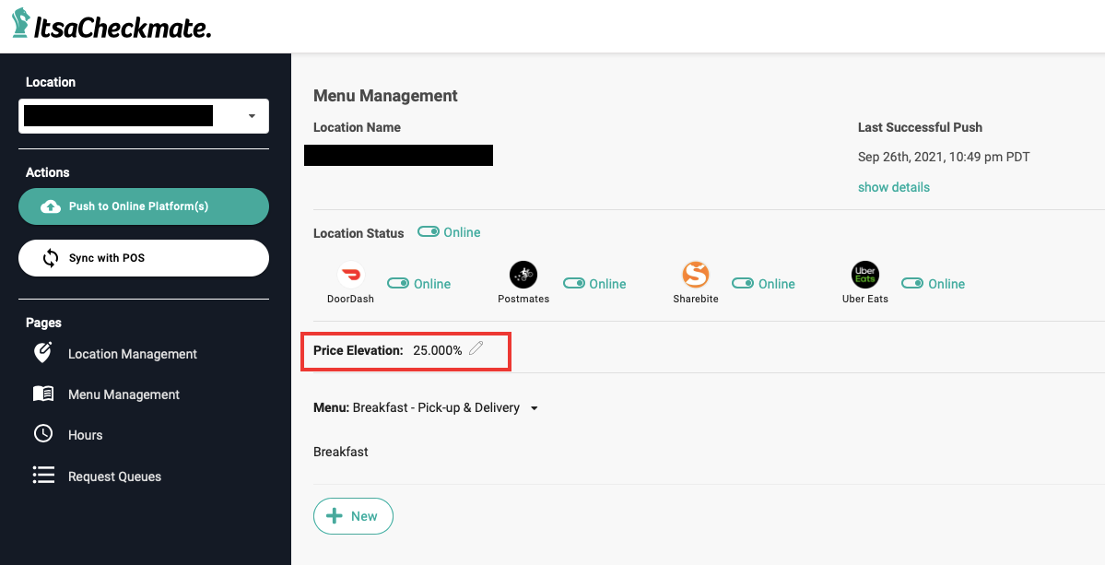Turn off the Postmates online toggle
The image size is (1105, 565).
[574, 284]
